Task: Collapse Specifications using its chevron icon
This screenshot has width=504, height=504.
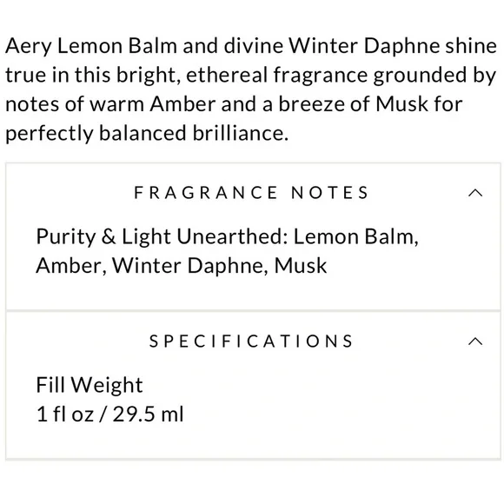Action: click(x=475, y=342)
